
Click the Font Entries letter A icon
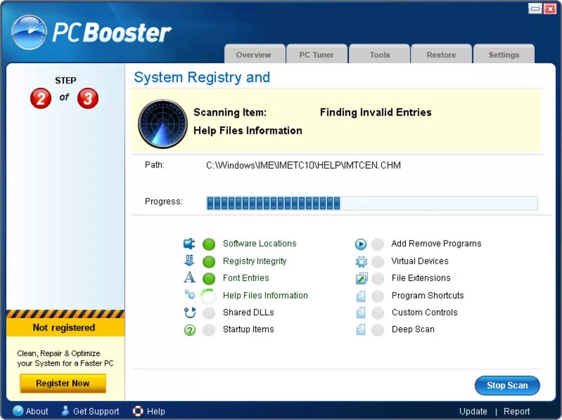pyautogui.click(x=189, y=277)
